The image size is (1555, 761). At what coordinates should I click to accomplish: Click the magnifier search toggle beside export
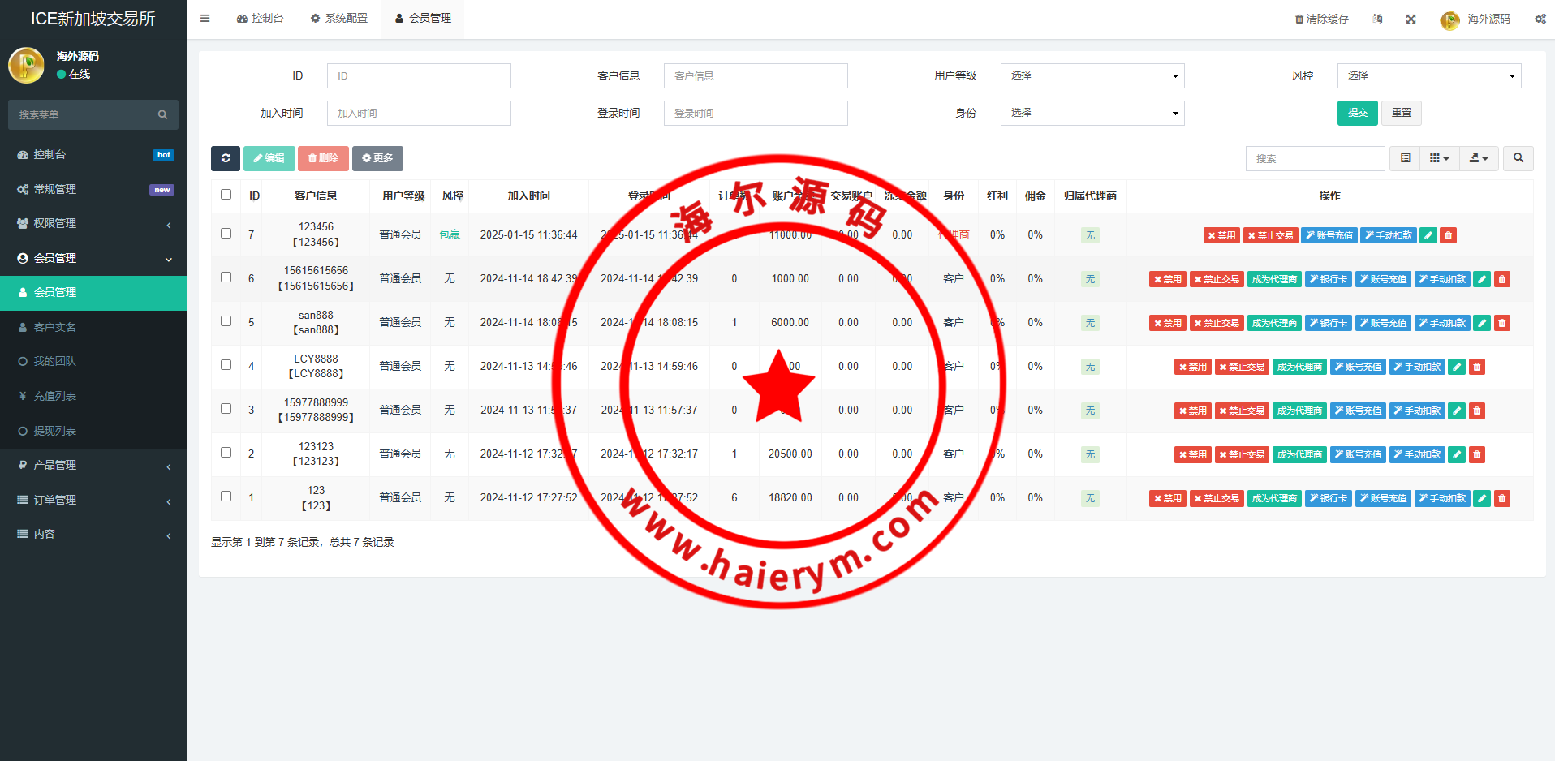click(1518, 158)
